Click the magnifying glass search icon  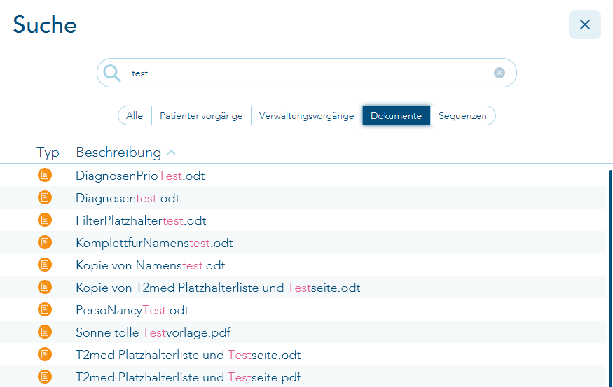[x=112, y=73]
